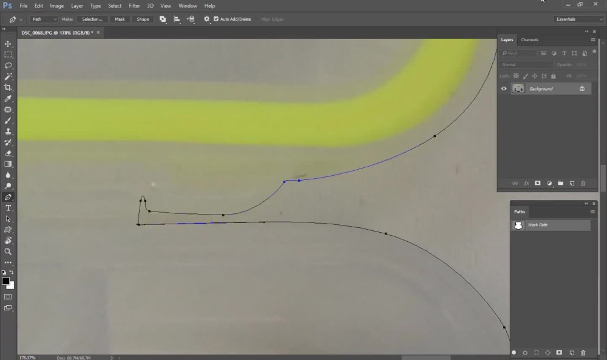This screenshot has width=607, height=360.
Task: Select the Work Path thumbnail
Action: click(519, 225)
